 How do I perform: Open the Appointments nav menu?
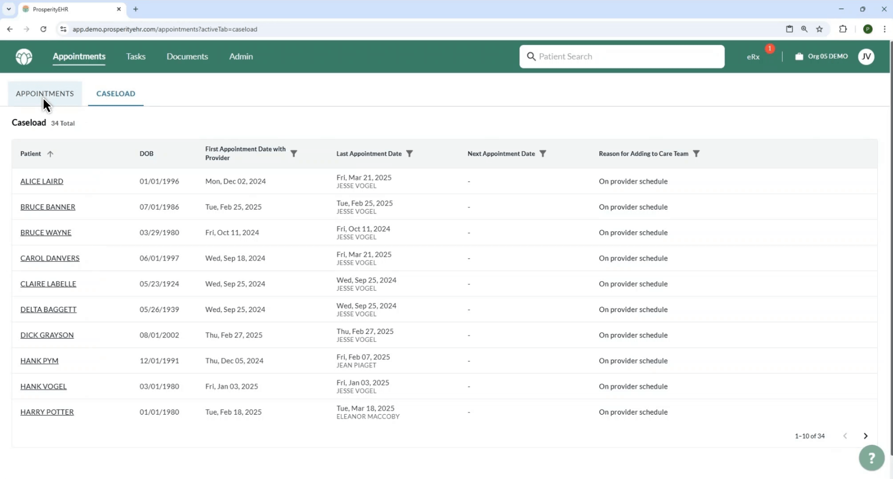(x=79, y=56)
